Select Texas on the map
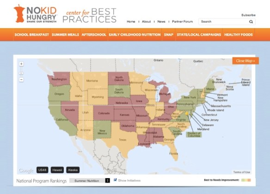The width and height of the screenshot is (270, 194). pos(123,140)
